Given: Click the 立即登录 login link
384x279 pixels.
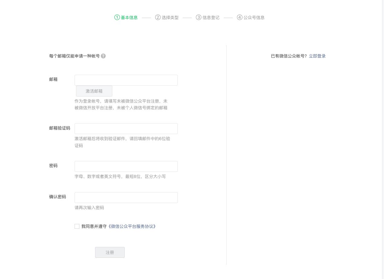Looking at the screenshot, I should [317, 56].
